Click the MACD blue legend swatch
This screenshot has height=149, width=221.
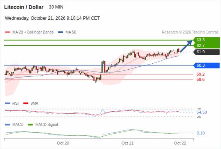(x=7, y=125)
